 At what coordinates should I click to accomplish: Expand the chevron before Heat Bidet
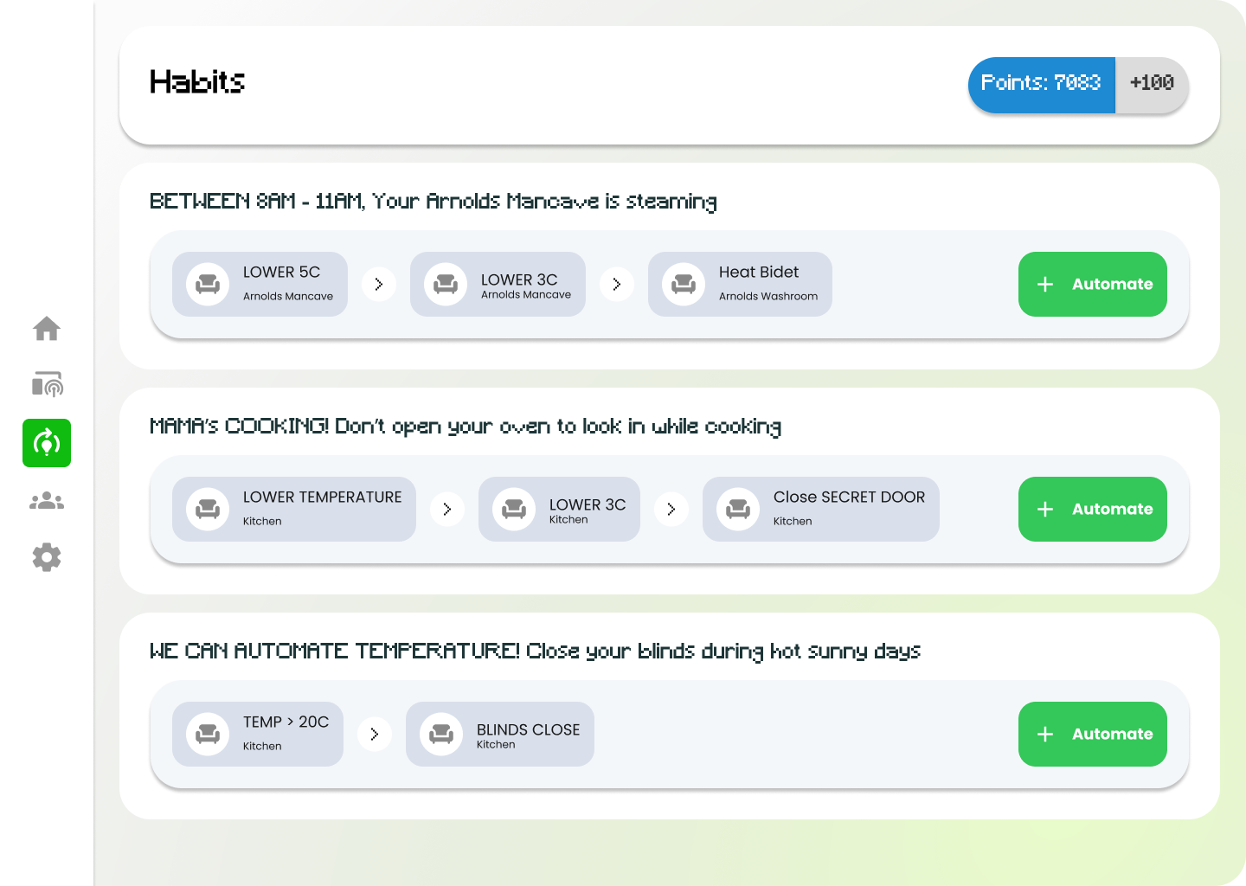pyautogui.click(x=617, y=284)
